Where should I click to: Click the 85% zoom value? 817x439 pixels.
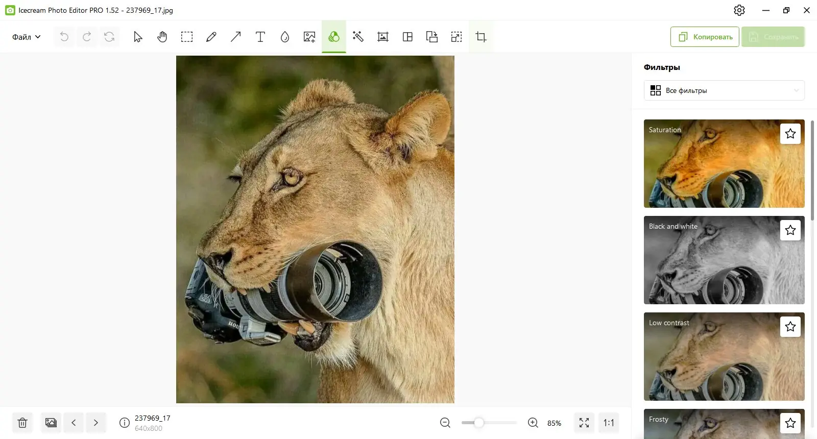(x=554, y=423)
